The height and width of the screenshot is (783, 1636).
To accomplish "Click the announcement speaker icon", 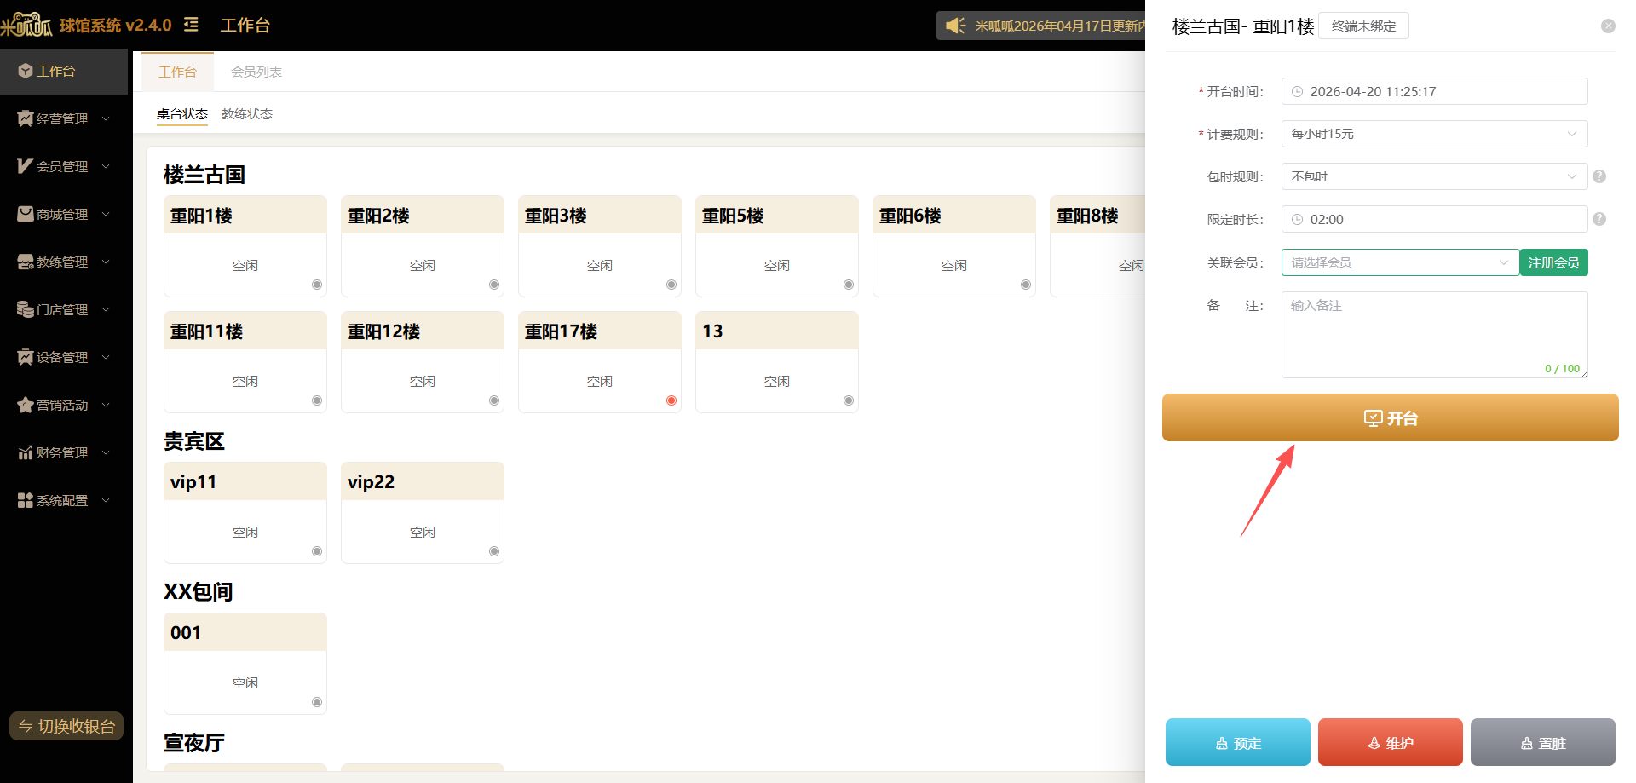I will 956,26.
